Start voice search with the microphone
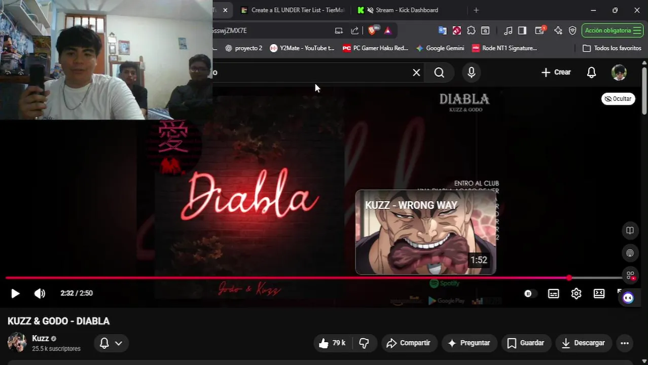Screen dimensions: 648x365 [x=472, y=72]
